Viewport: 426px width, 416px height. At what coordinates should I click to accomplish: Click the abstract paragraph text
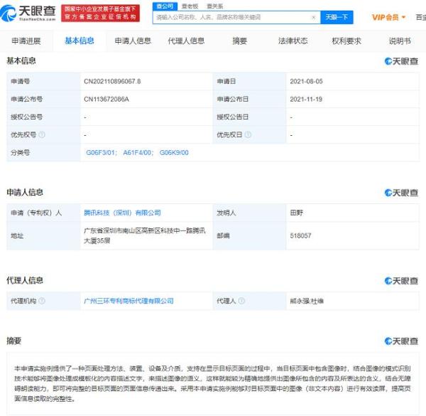[x=212, y=383]
